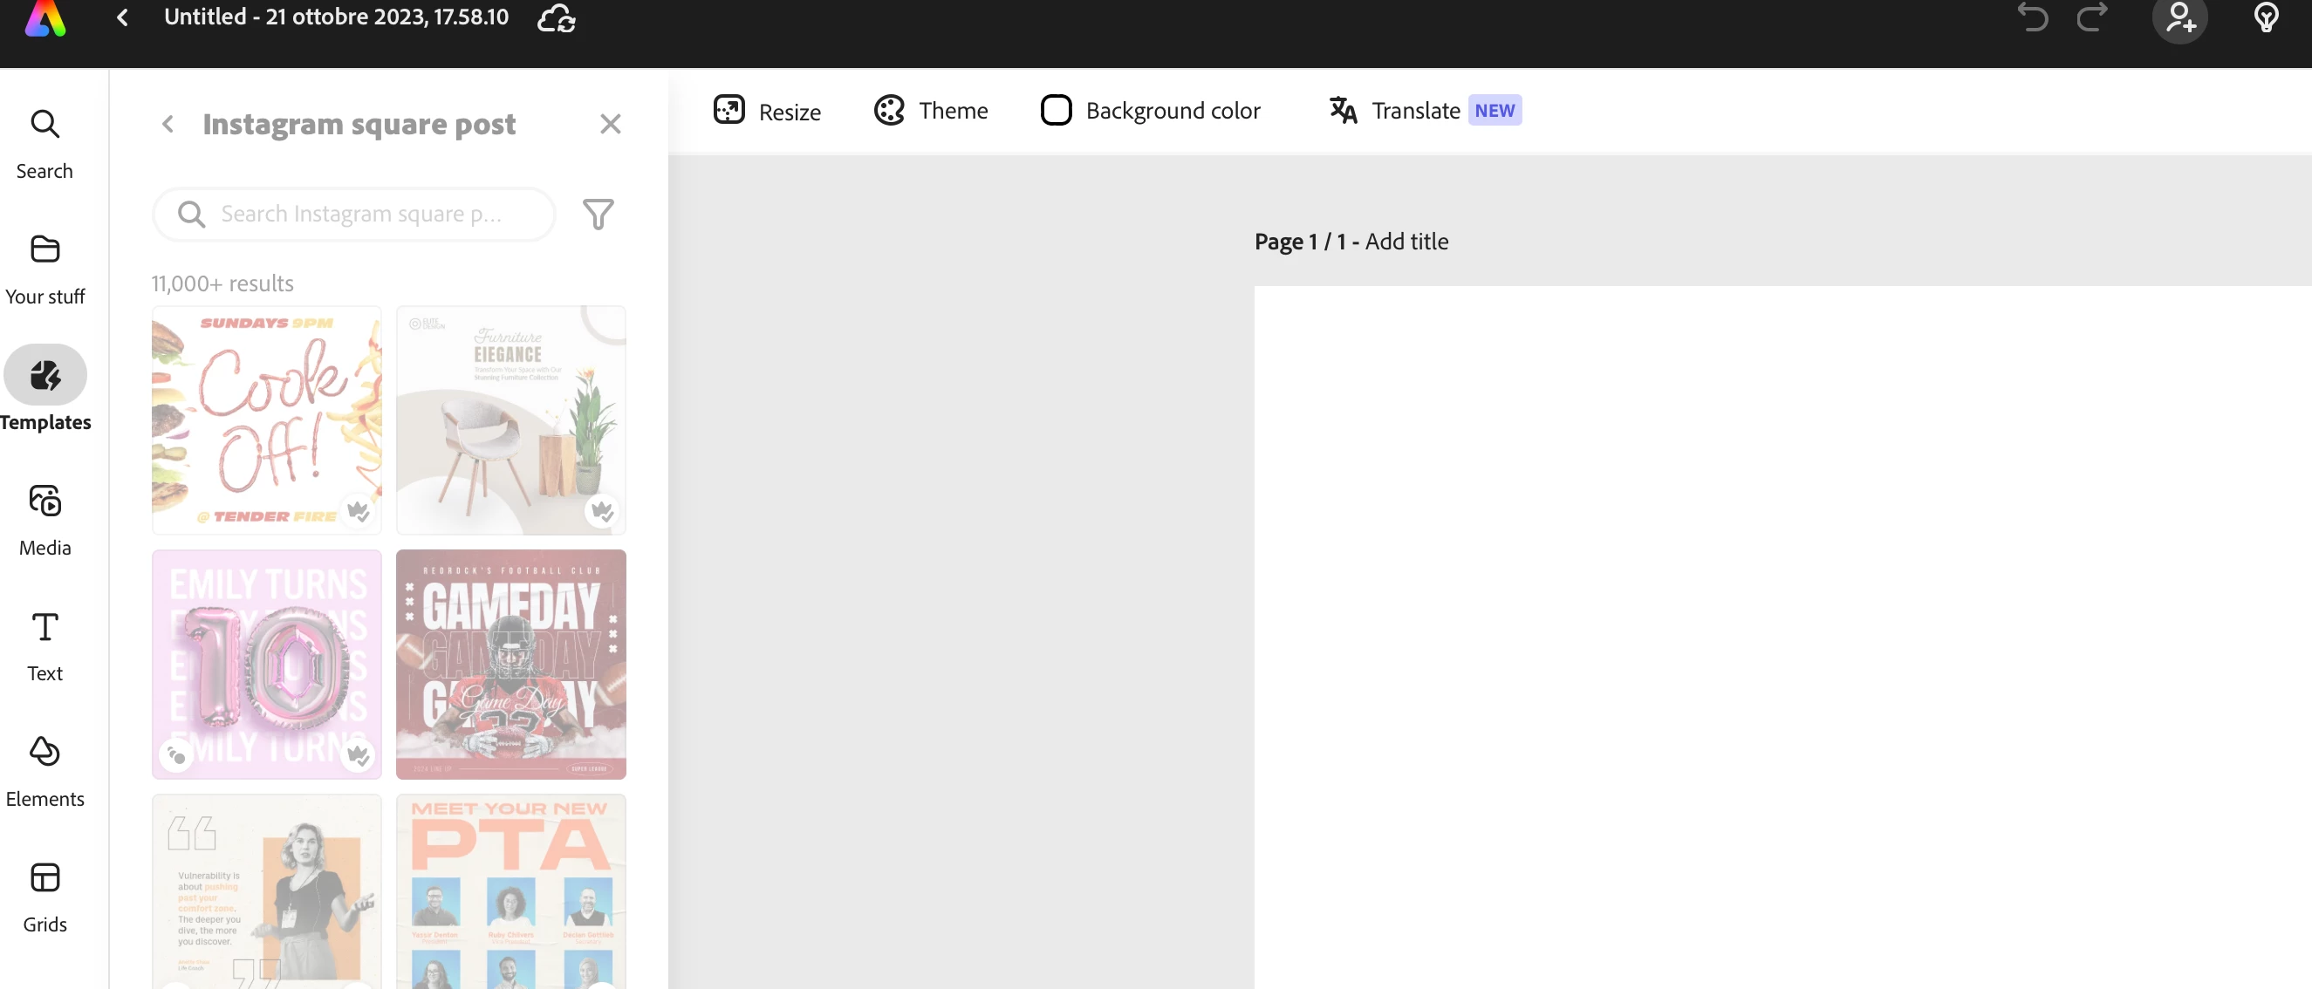Open the Grids panel
This screenshot has height=989, width=2312.
pyautogui.click(x=44, y=896)
